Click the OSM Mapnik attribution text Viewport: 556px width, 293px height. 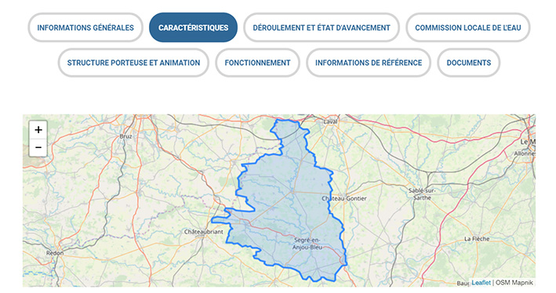(514, 282)
